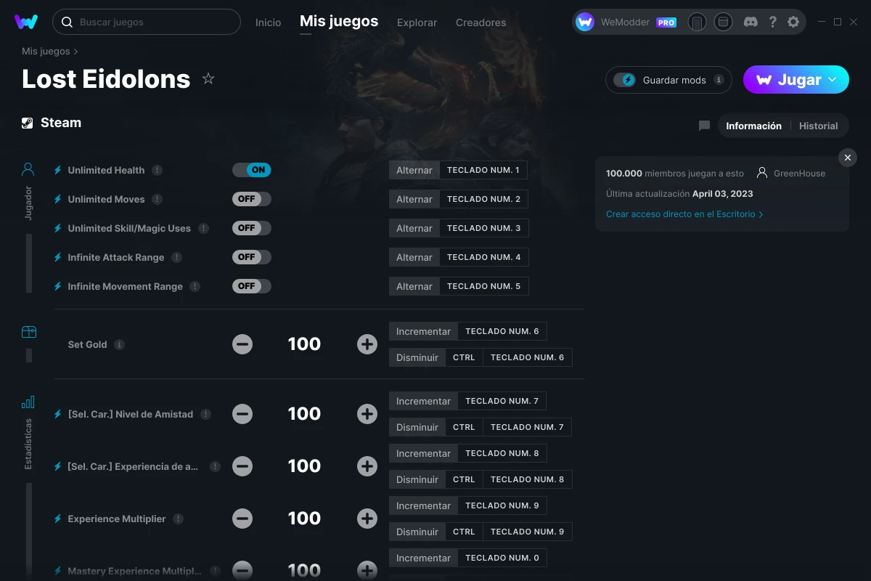Click the Guardar mods button

click(668, 80)
